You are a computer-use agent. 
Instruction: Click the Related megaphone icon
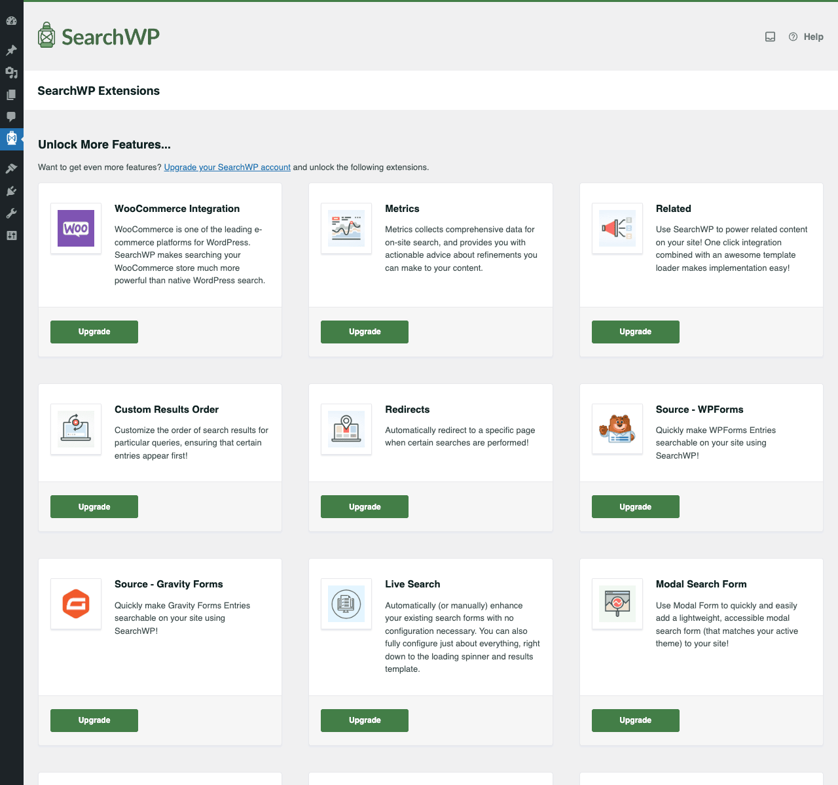click(617, 228)
